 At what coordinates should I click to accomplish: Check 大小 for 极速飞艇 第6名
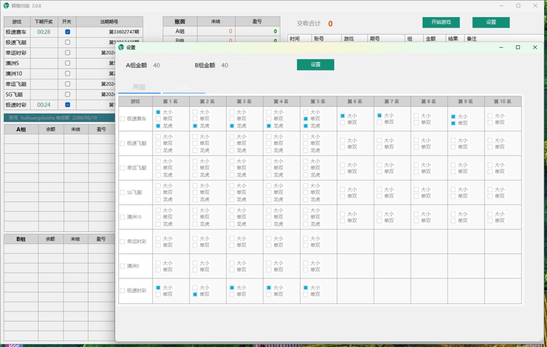coord(343,140)
